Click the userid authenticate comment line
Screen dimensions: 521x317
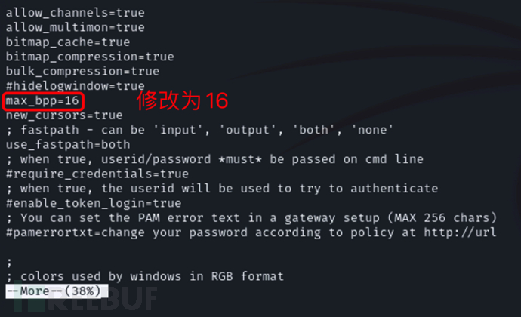click(221, 188)
